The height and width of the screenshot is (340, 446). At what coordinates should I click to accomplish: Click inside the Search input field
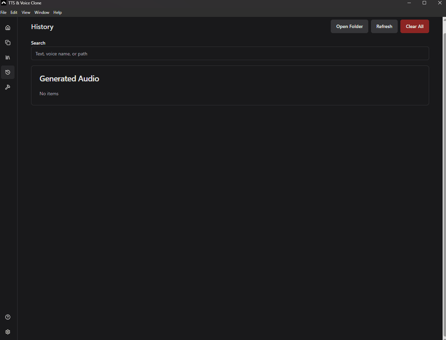coord(230,53)
